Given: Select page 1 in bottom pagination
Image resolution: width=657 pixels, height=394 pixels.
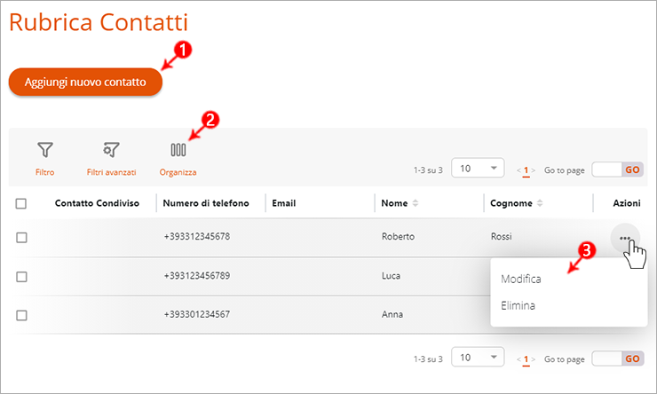Looking at the screenshot, I should [526, 359].
